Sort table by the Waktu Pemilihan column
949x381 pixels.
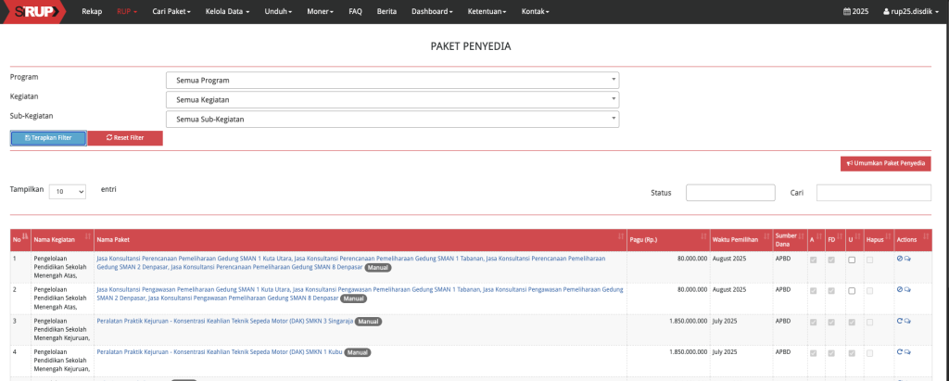[739, 239]
